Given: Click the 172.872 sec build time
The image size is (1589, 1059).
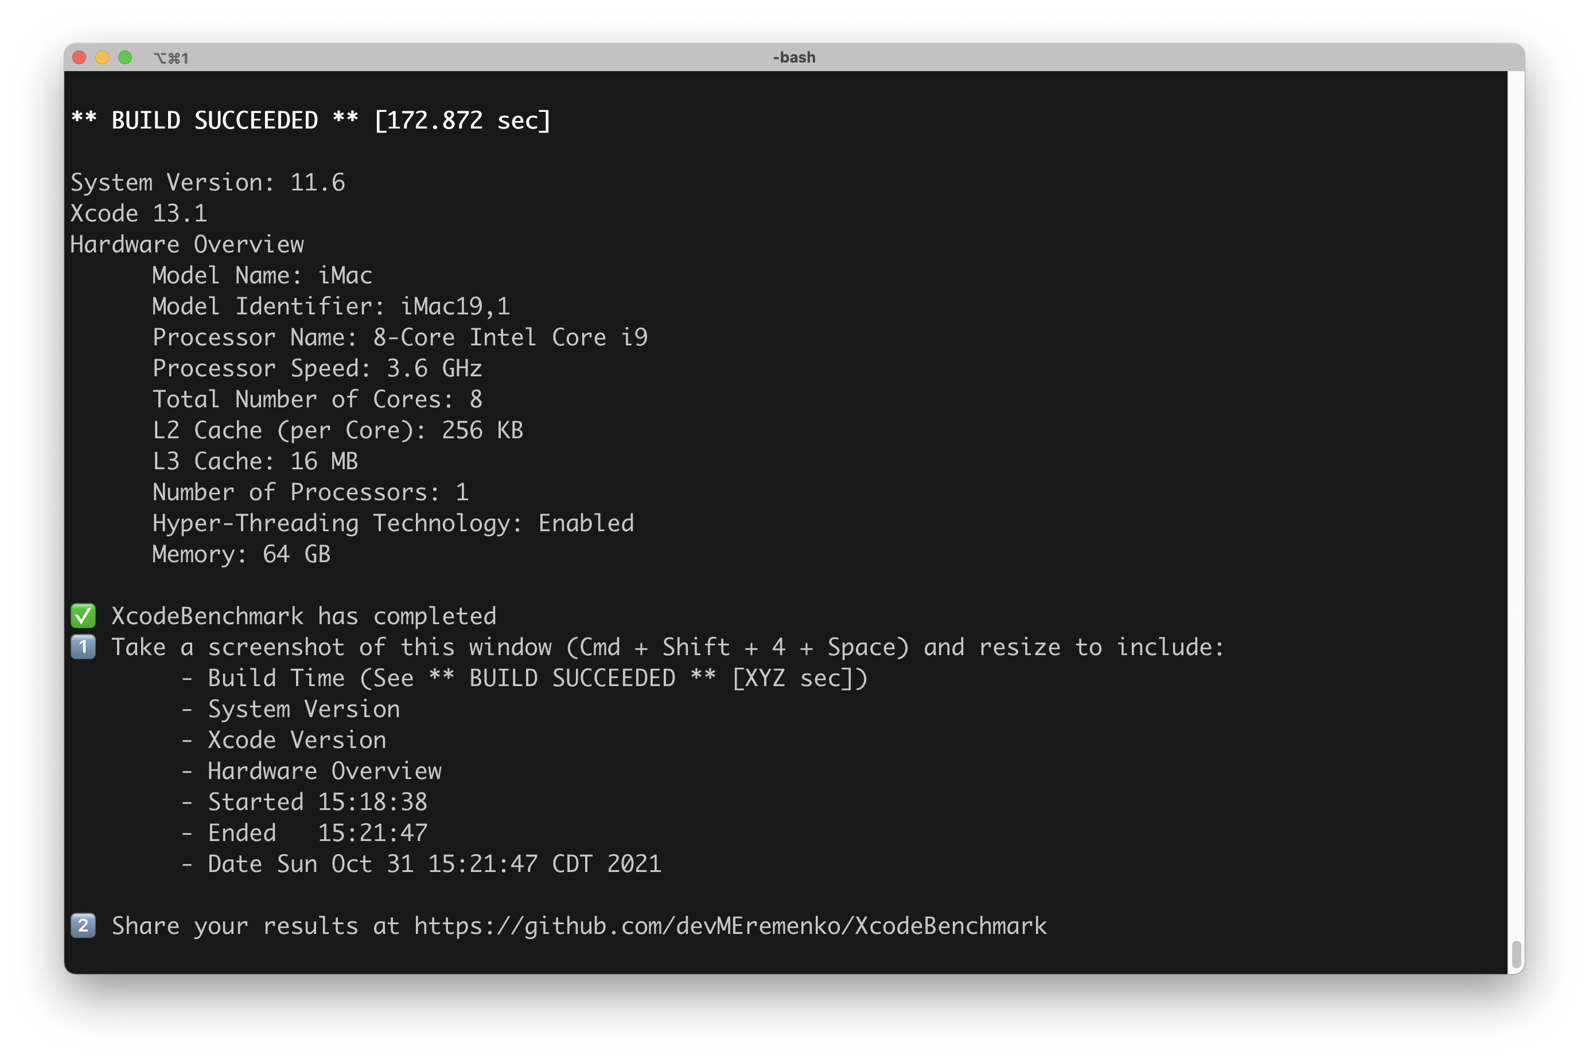Looking at the screenshot, I should click(x=462, y=120).
